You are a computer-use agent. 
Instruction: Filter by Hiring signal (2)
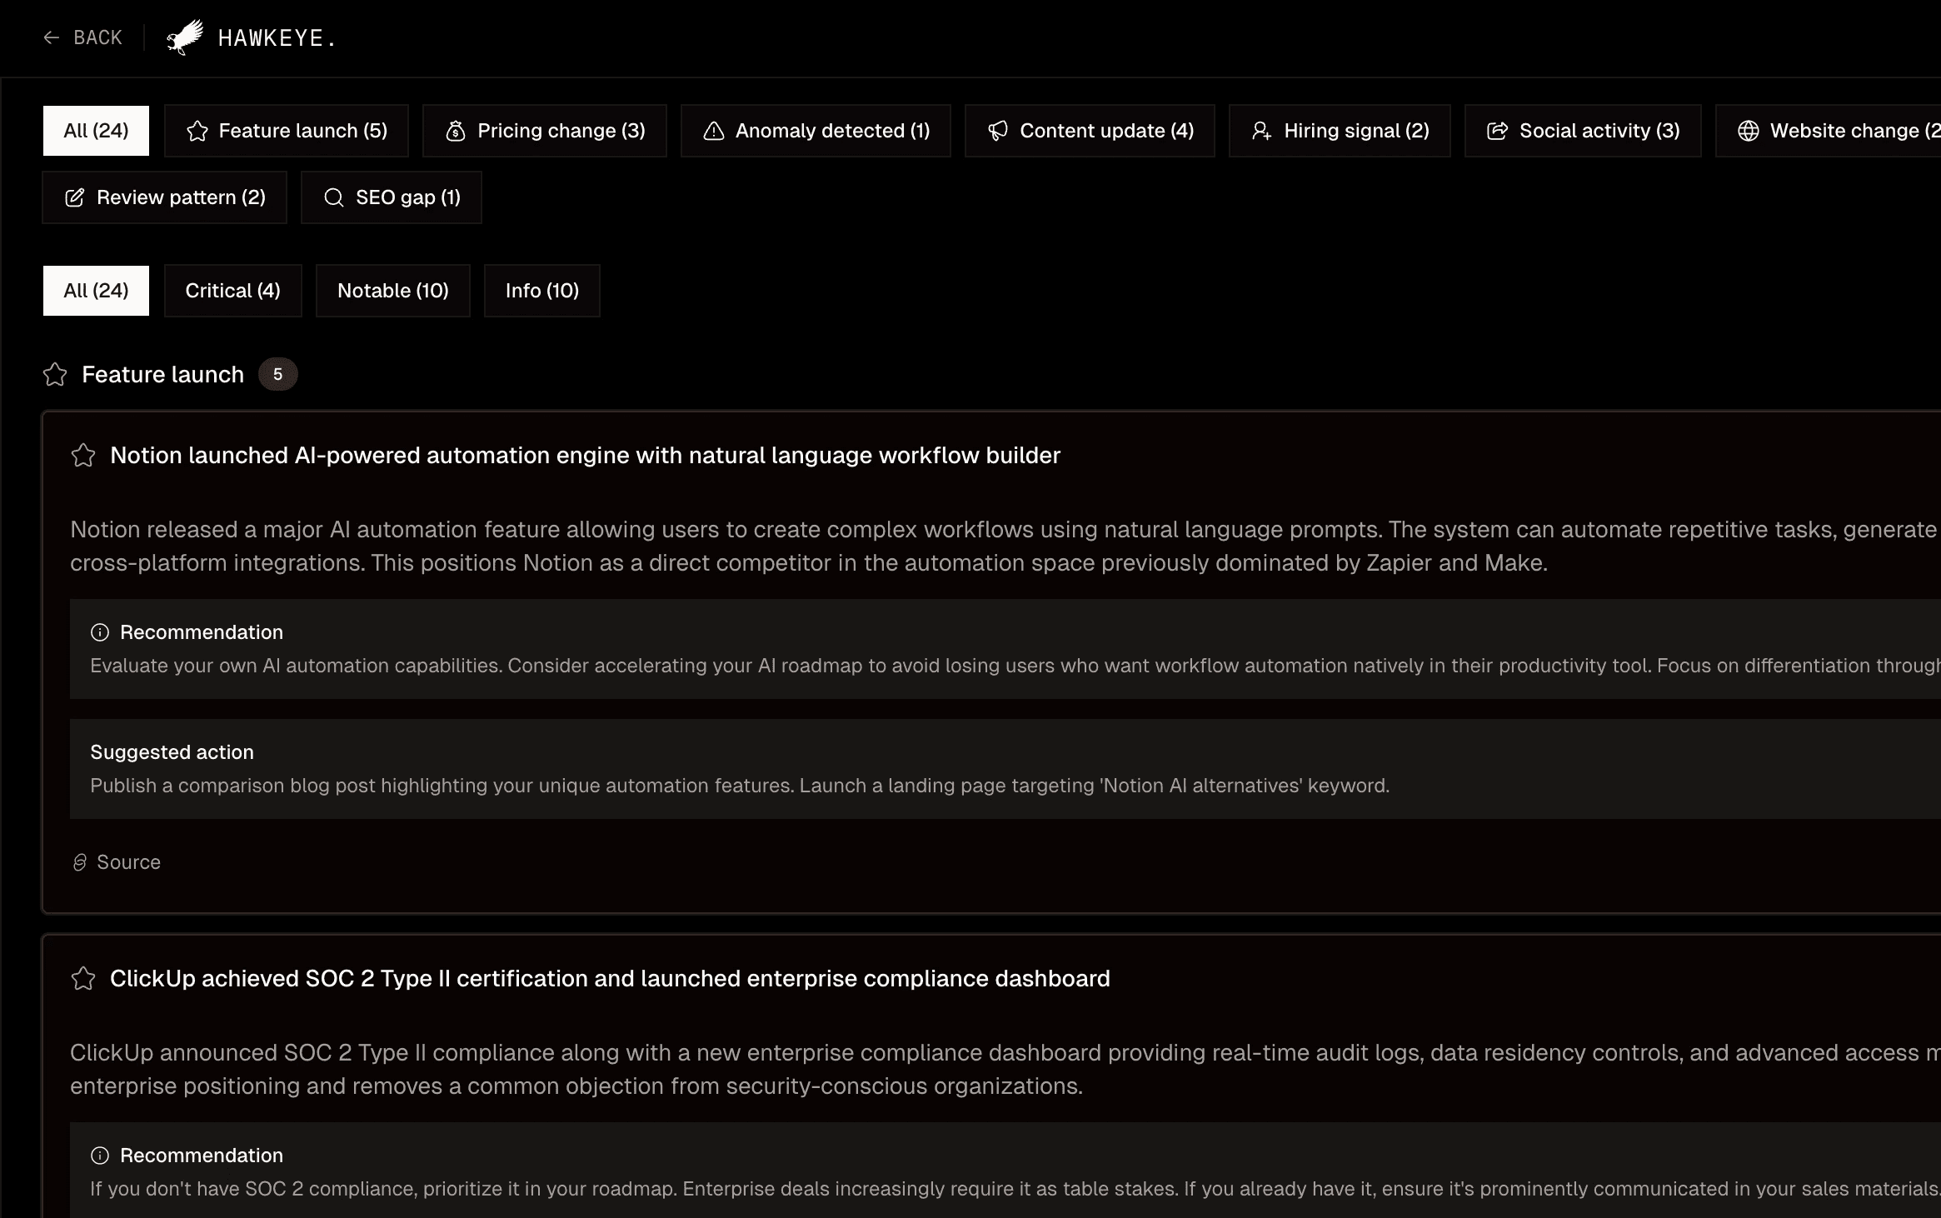1340,131
